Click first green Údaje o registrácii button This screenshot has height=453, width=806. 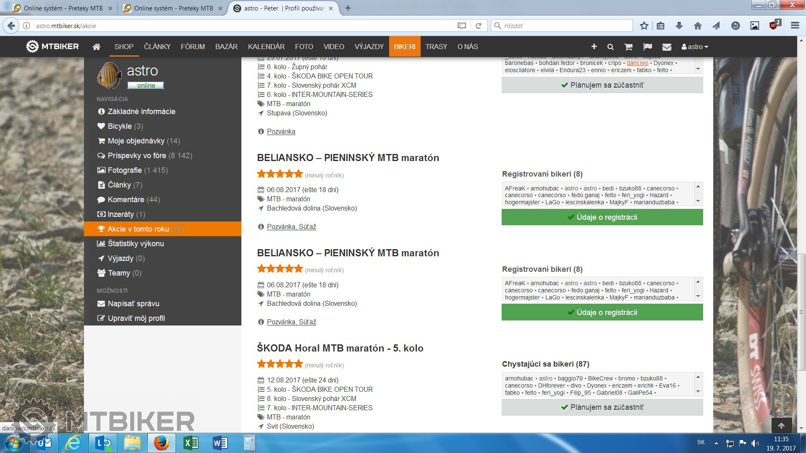tap(602, 217)
